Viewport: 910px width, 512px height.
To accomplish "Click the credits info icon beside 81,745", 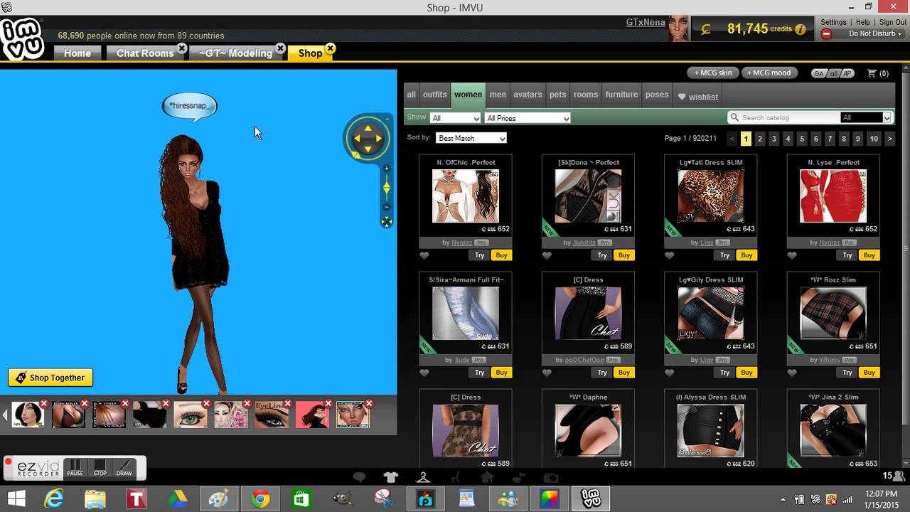I will pyautogui.click(x=801, y=30).
